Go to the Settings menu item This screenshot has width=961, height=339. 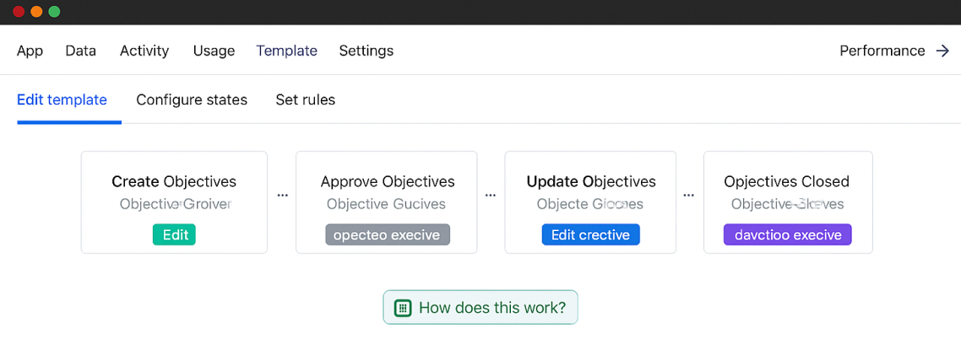[x=366, y=51]
